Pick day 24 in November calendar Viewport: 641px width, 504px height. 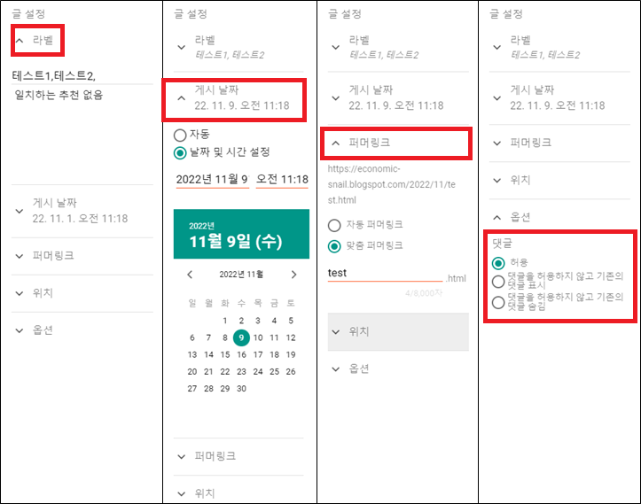[x=258, y=372]
